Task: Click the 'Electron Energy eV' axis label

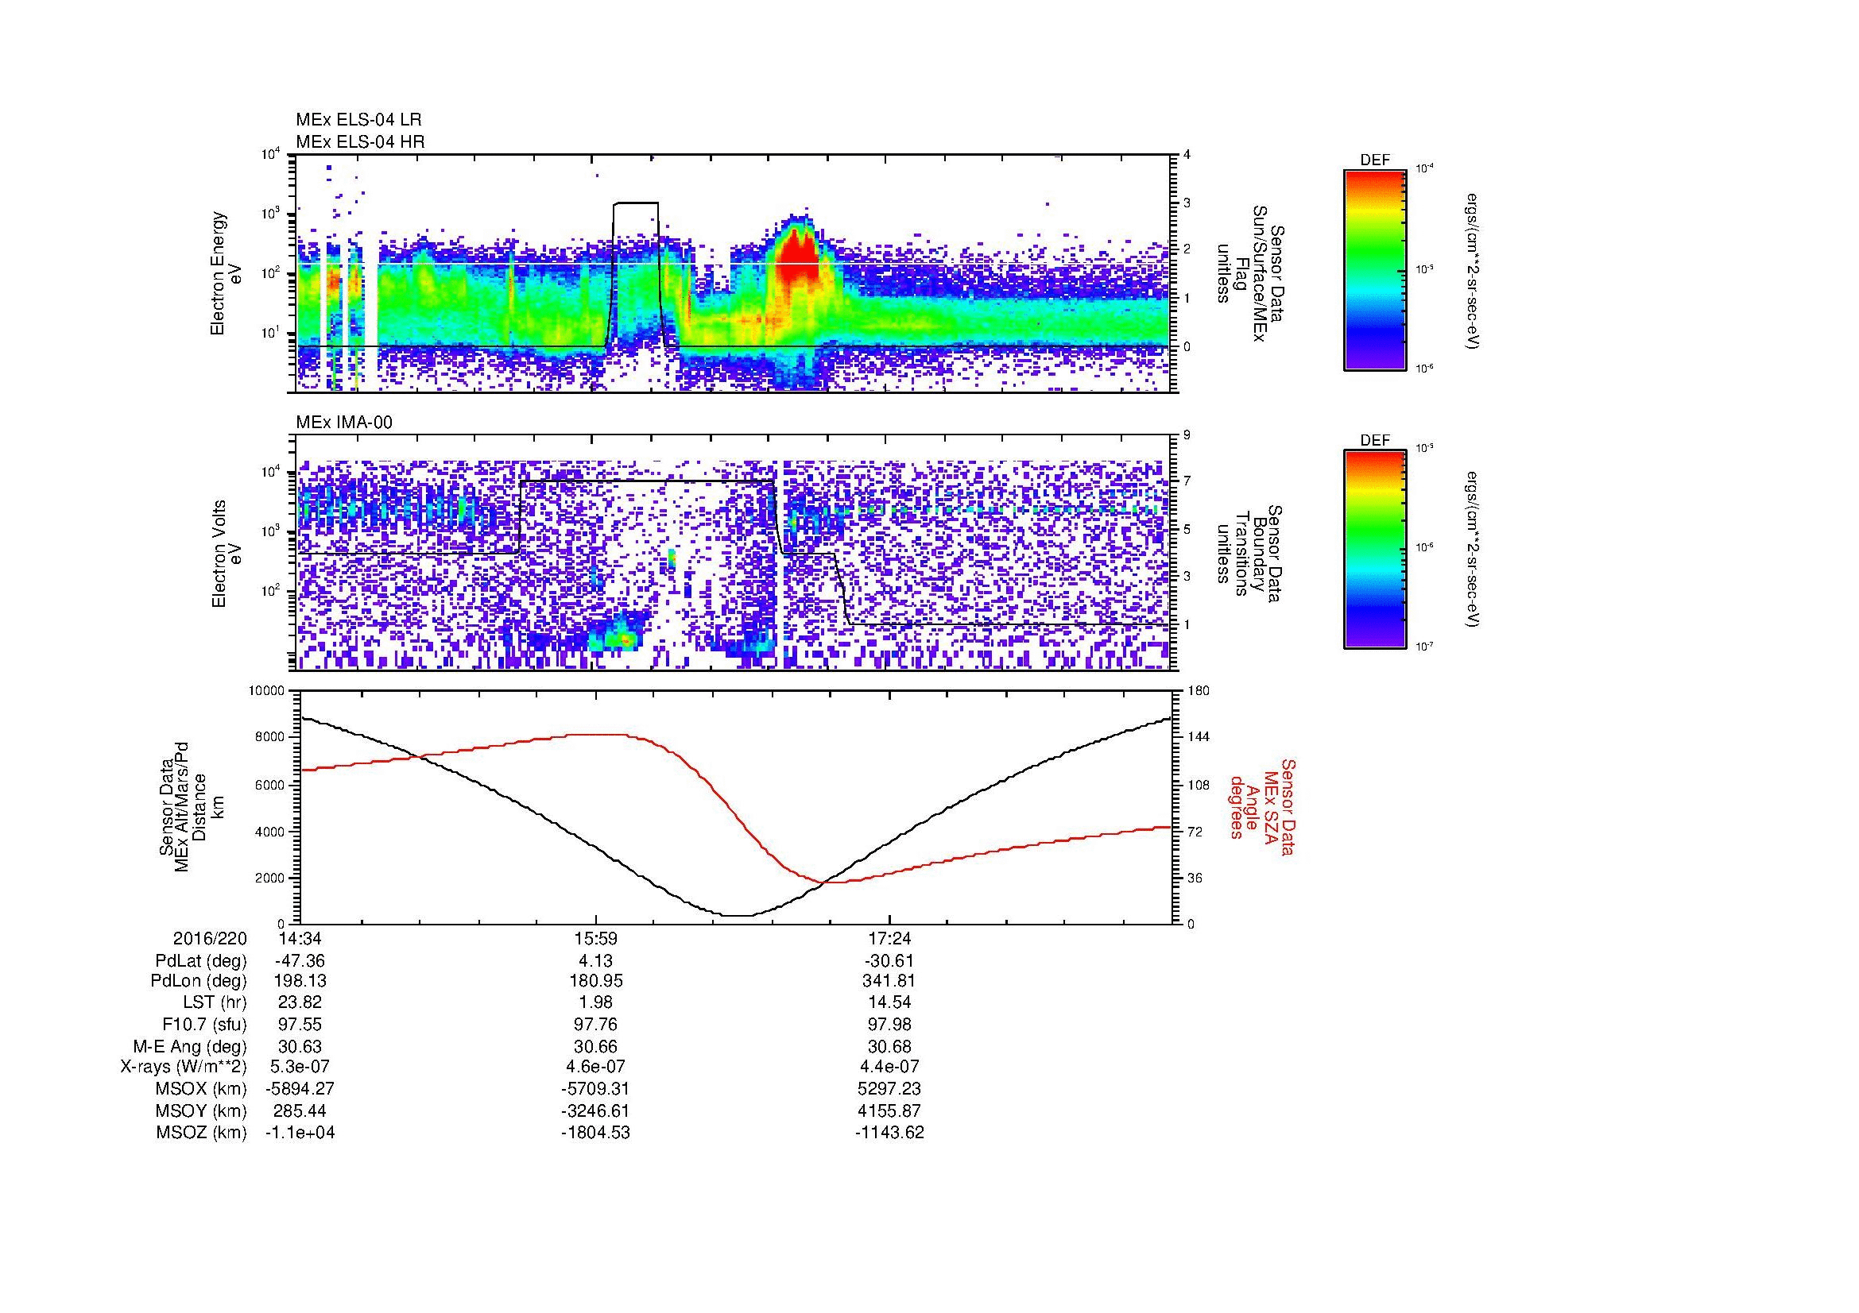Action: tap(226, 273)
